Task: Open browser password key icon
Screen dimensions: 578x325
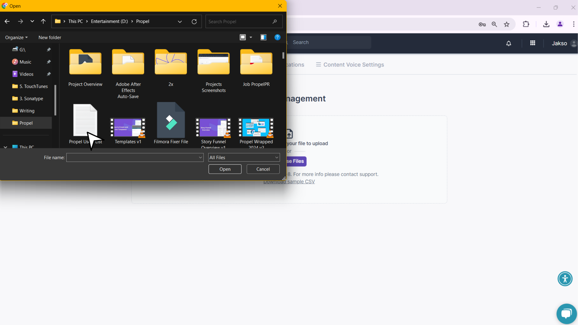Action: point(482,24)
